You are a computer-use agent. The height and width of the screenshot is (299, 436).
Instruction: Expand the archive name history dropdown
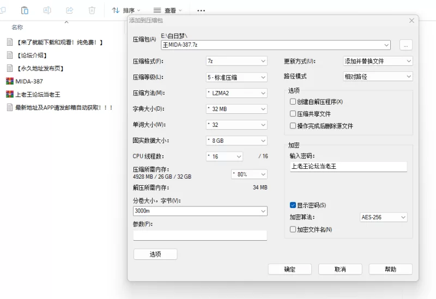pos(386,45)
